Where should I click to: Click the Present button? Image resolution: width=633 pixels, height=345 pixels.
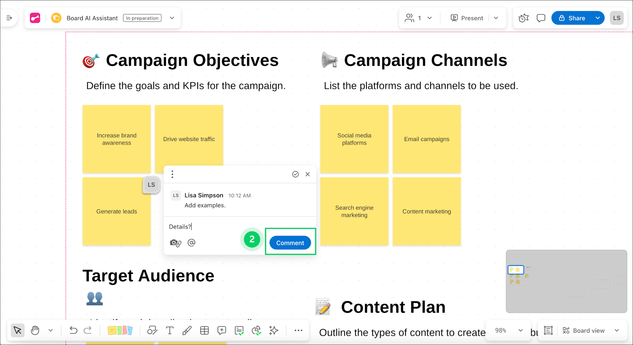(x=467, y=18)
